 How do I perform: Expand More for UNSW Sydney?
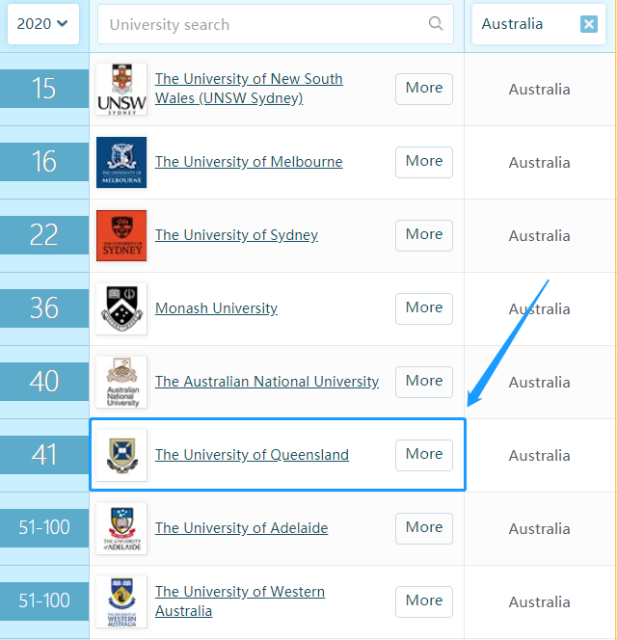[x=424, y=89]
